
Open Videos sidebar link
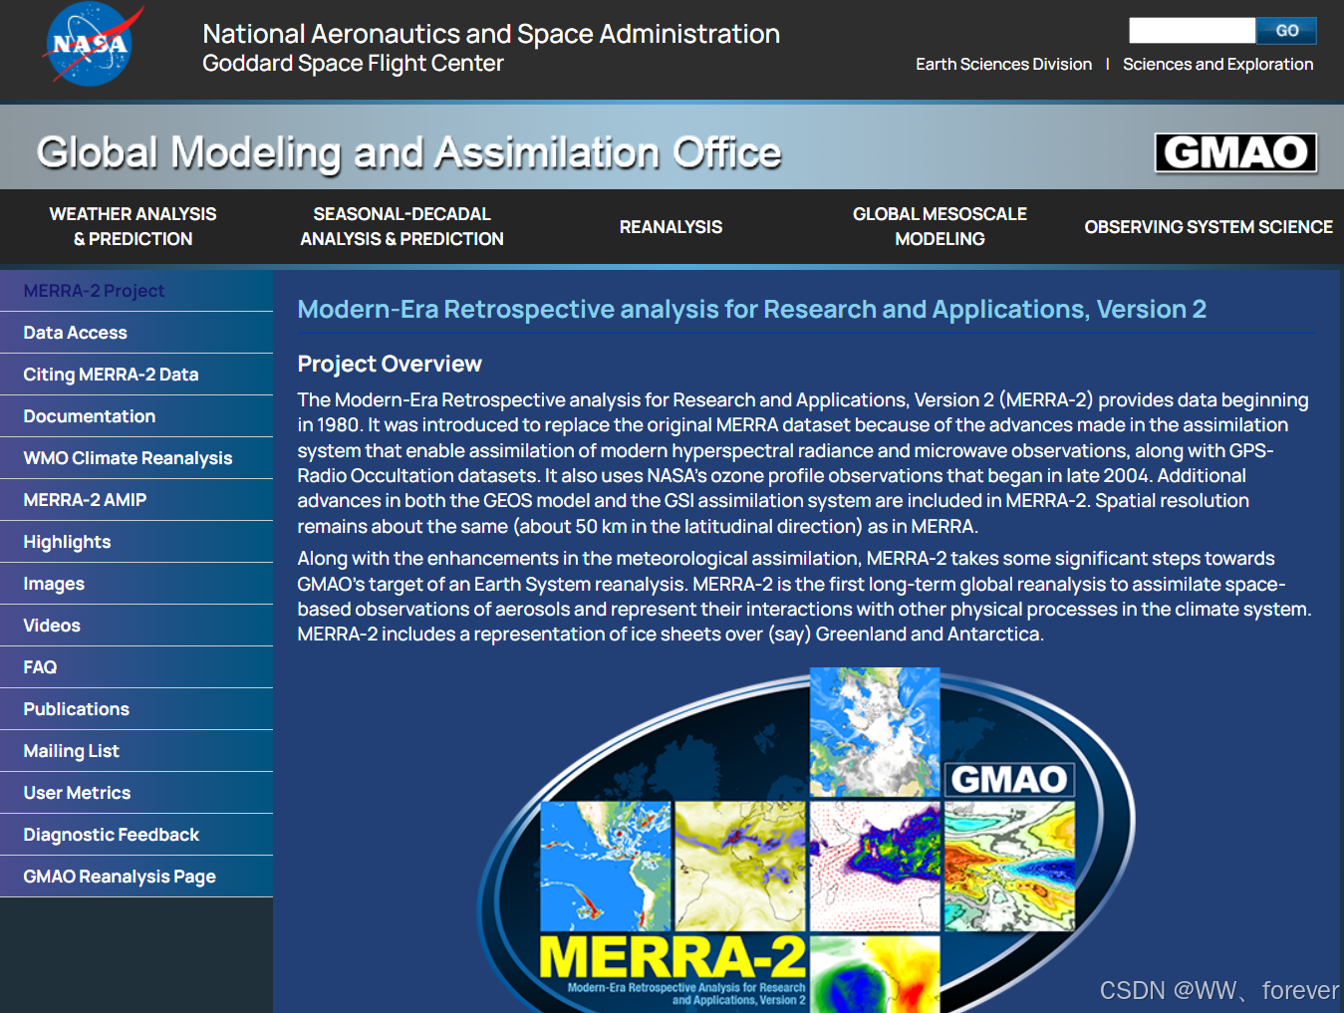[x=136, y=626]
